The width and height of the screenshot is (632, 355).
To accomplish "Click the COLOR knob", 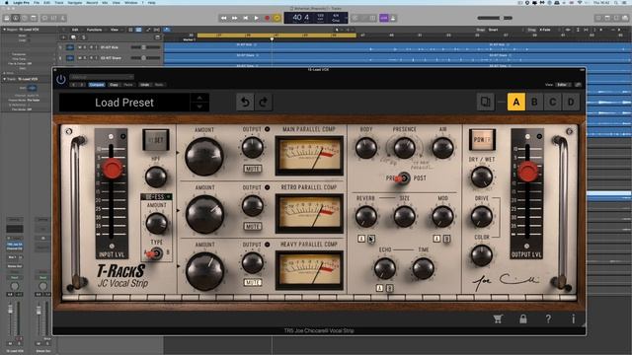I will [x=482, y=255].
